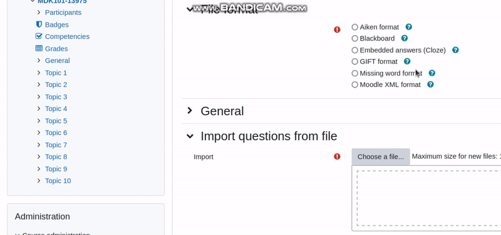The width and height of the screenshot is (501, 235).
Task: Open help for Embedded answers (Cloze)
Action: pyautogui.click(x=456, y=50)
